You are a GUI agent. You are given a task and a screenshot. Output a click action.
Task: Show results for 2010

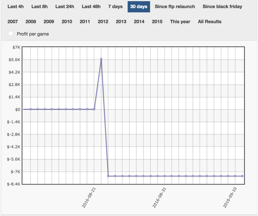67,21
